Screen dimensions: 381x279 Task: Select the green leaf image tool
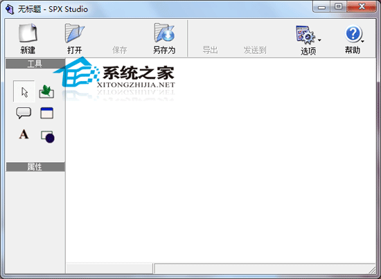[46, 91]
